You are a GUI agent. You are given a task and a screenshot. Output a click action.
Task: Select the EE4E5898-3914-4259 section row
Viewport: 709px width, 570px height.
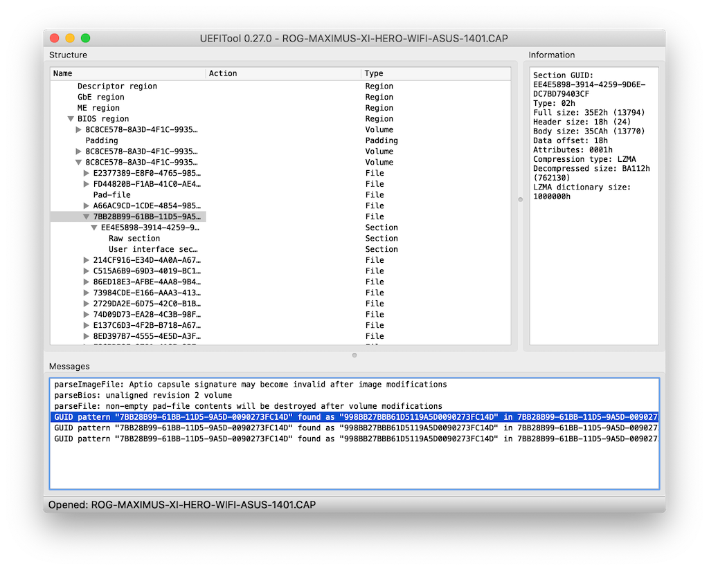tap(280, 228)
